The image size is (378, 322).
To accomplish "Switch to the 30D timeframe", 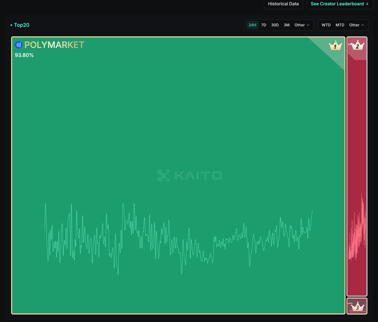I will (x=275, y=25).
